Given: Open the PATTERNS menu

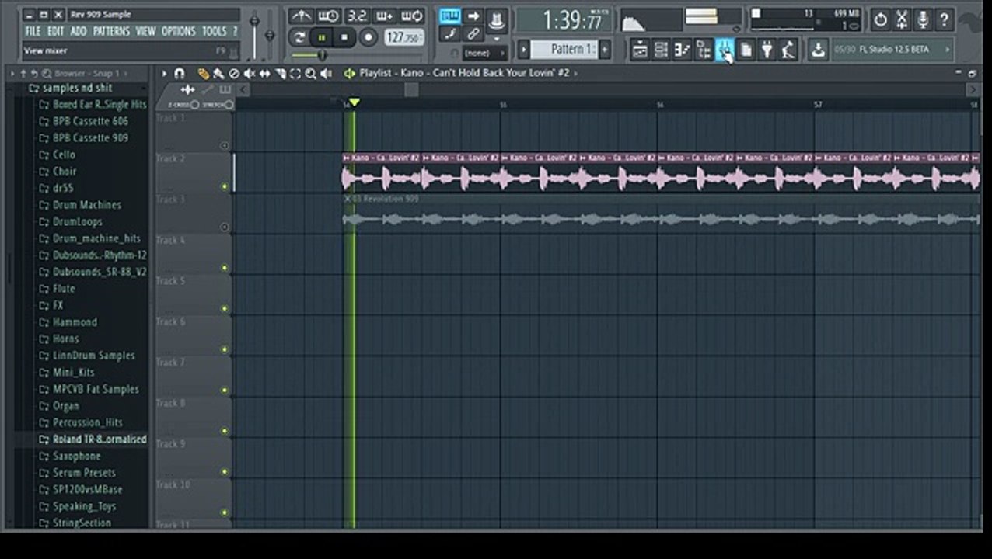Looking at the screenshot, I should 111,31.
